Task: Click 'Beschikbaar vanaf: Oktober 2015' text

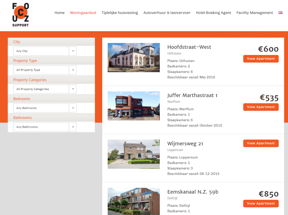Action: point(195,125)
